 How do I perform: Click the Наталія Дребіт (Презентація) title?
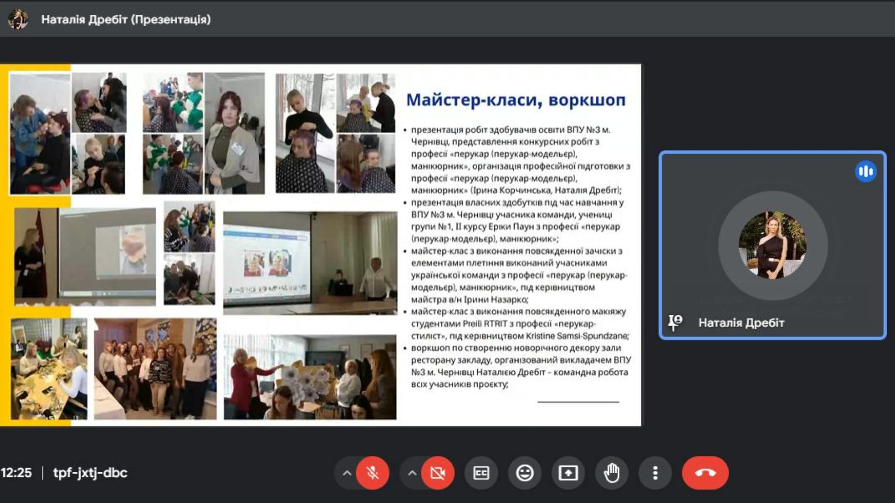tap(126, 20)
